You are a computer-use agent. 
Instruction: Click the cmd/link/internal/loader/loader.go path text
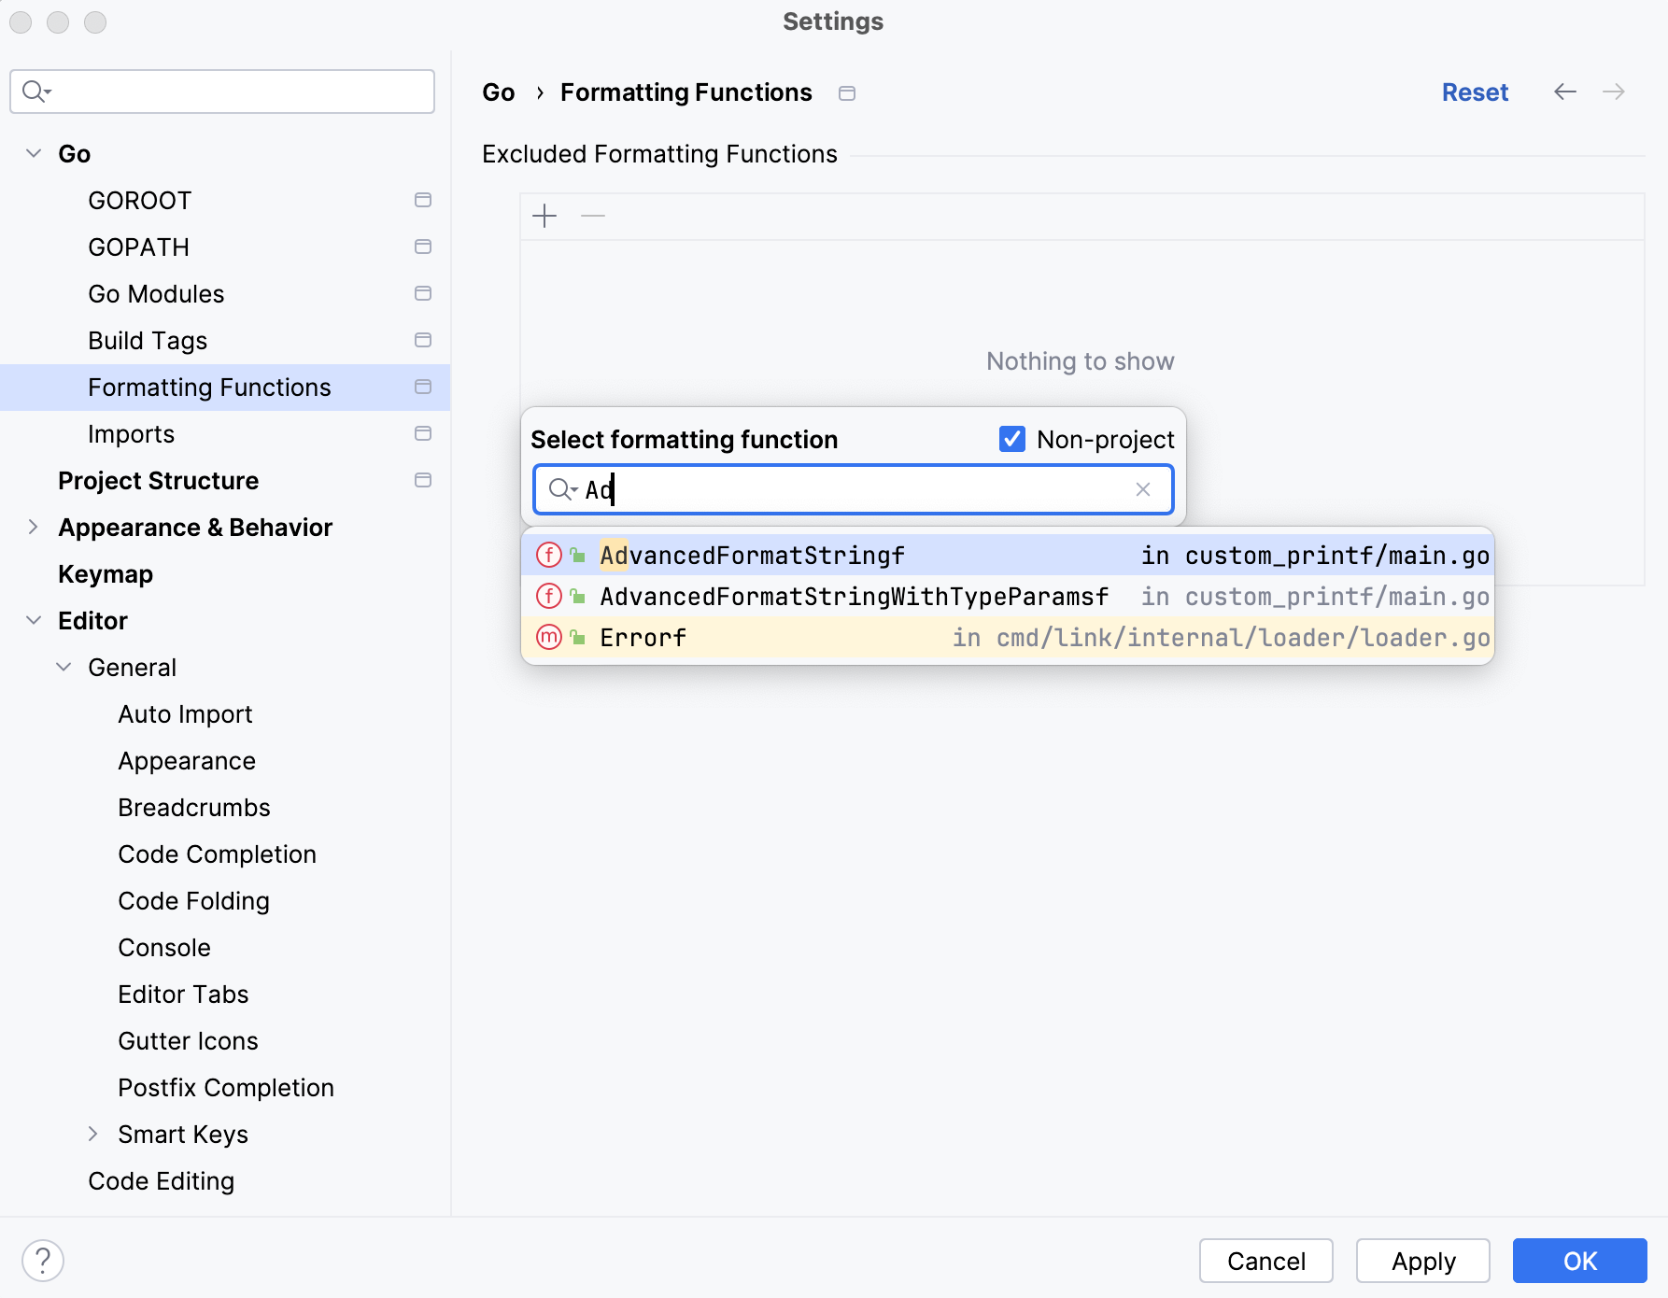pos(1243,638)
